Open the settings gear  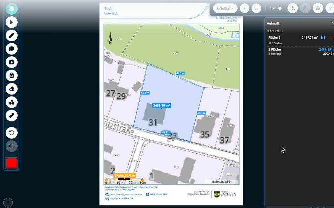click(x=318, y=8)
